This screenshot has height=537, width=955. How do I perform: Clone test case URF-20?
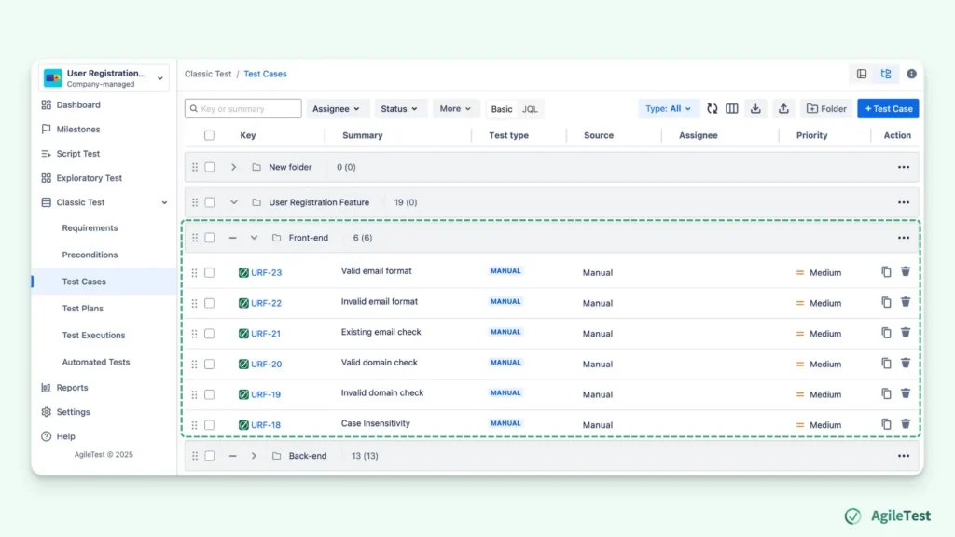pyautogui.click(x=886, y=364)
